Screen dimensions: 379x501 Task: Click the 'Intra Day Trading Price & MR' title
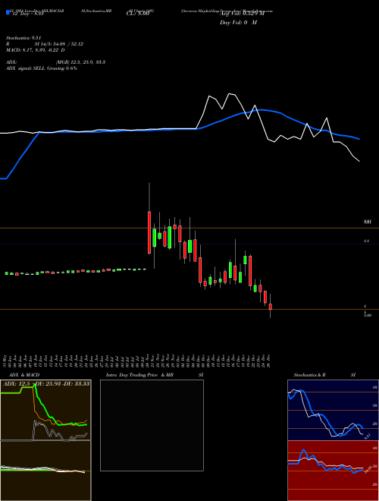[x=139, y=375]
